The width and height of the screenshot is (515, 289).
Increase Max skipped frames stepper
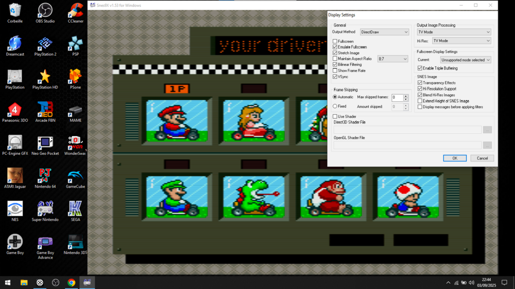(406, 96)
